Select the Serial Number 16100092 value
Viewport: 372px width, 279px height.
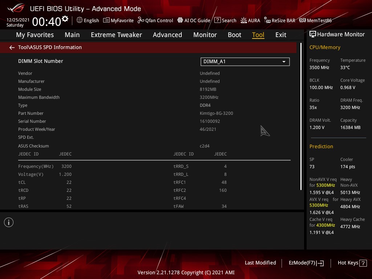click(210, 121)
